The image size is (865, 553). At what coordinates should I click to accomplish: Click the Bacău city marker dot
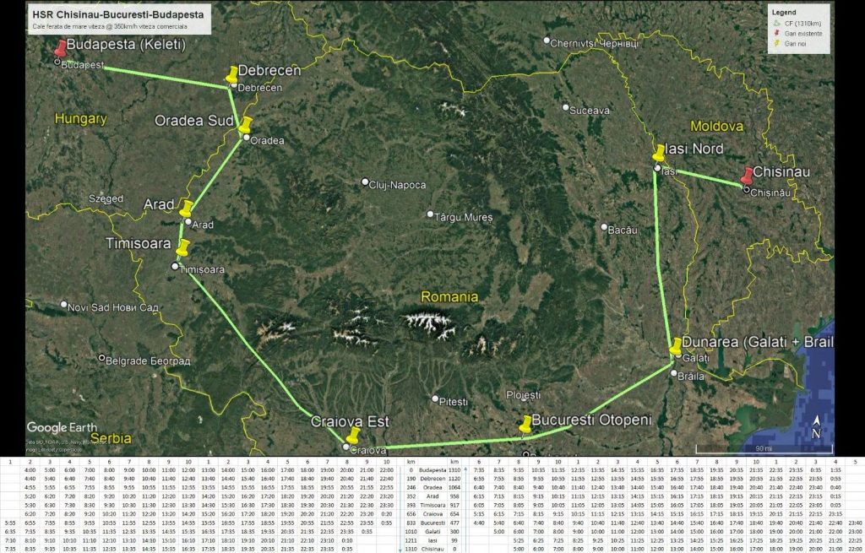604,226
